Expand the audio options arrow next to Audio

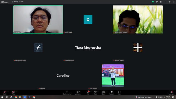coord(8,92)
